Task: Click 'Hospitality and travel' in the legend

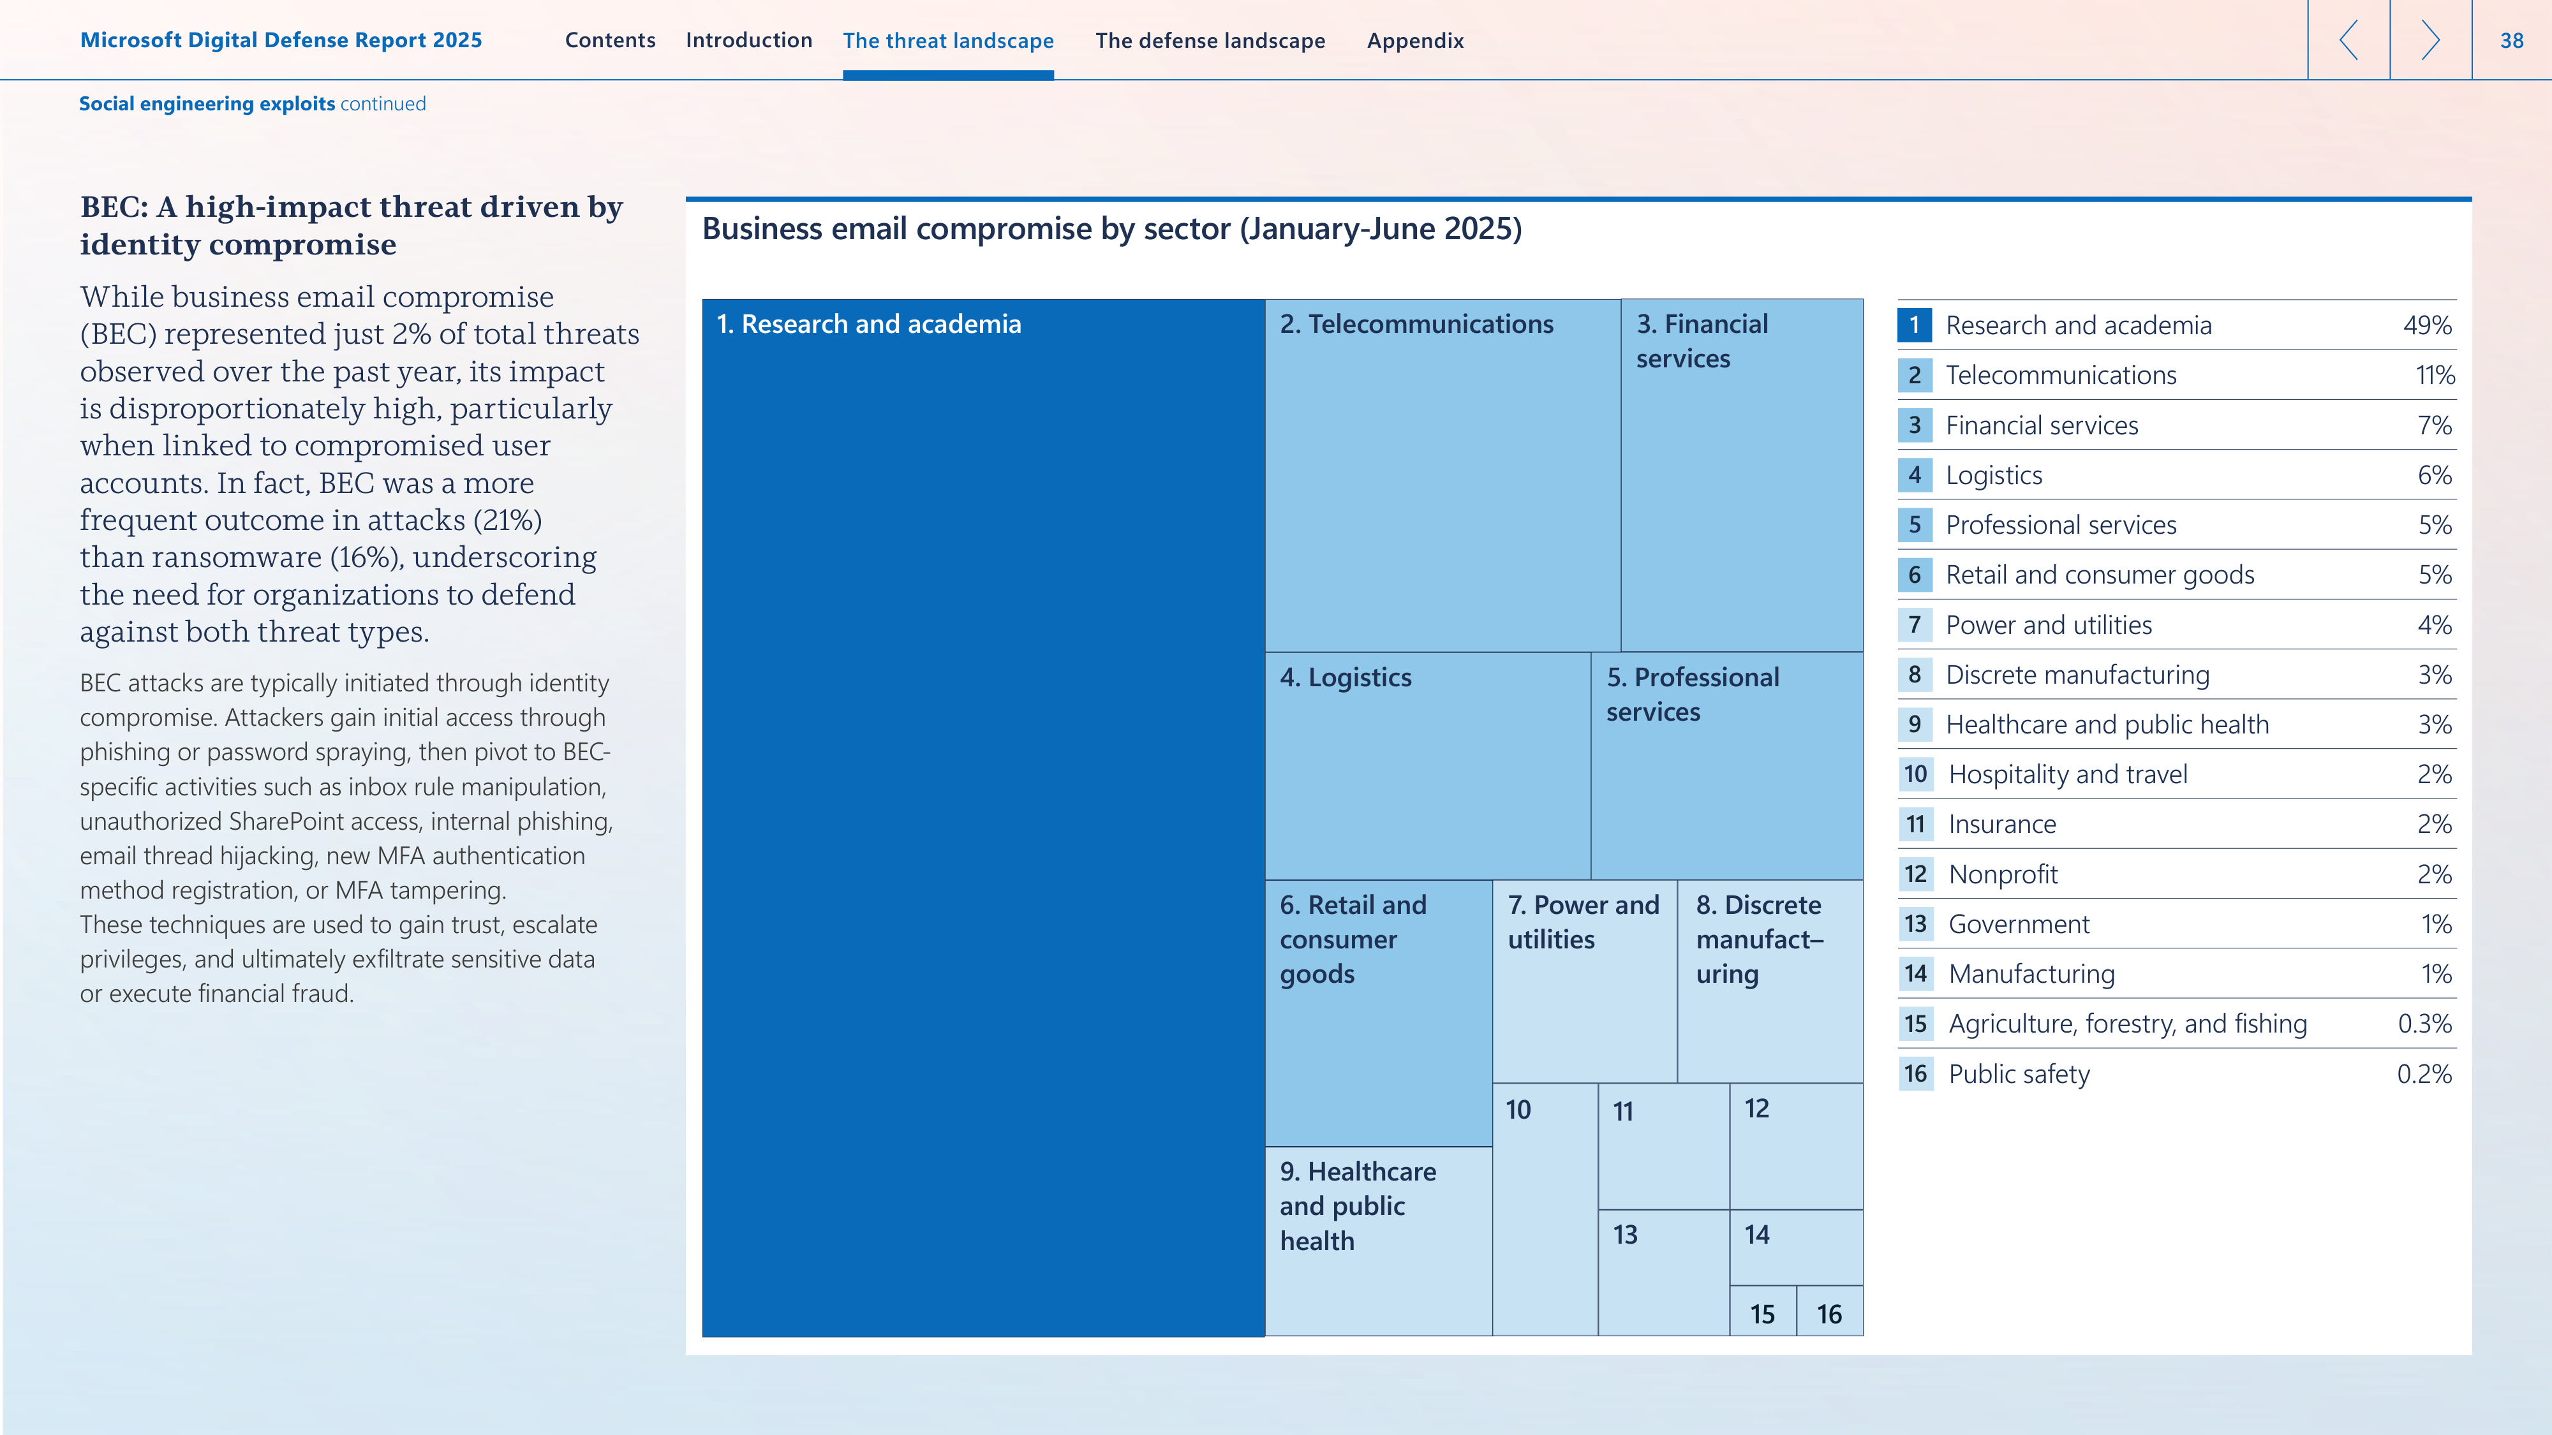Action: 2068,774
